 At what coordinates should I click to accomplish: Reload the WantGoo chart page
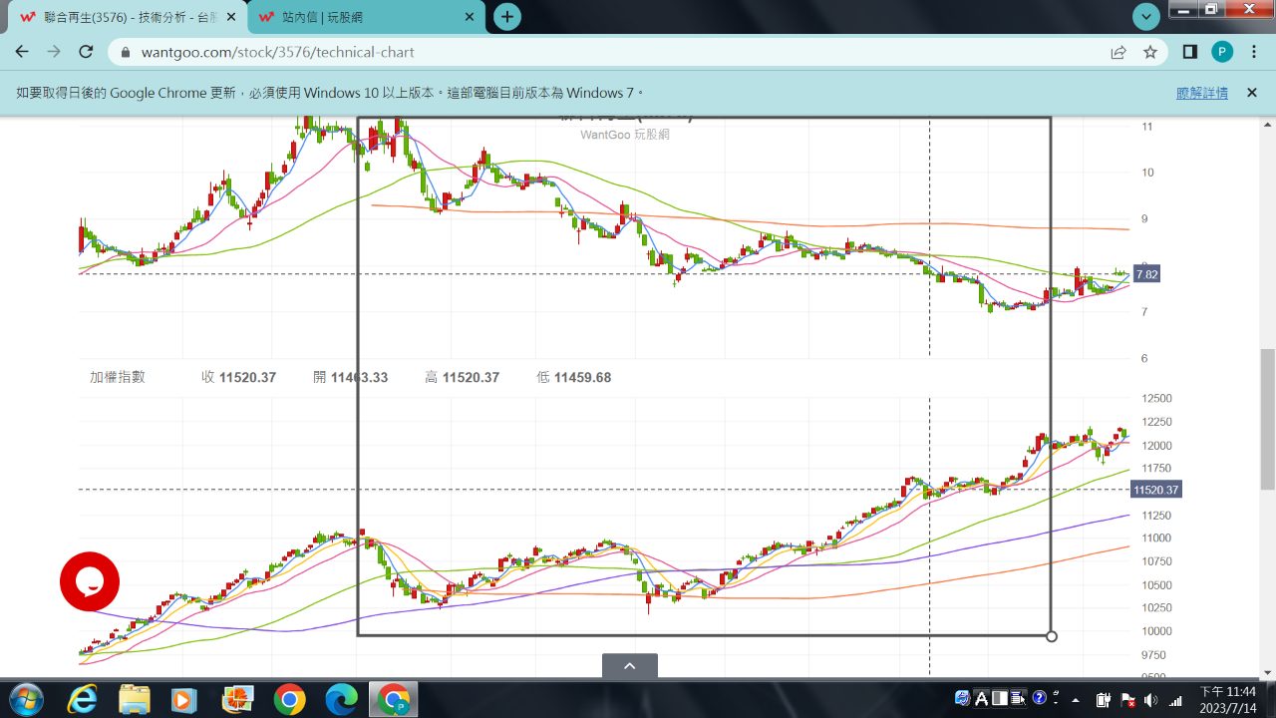point(86,52)
